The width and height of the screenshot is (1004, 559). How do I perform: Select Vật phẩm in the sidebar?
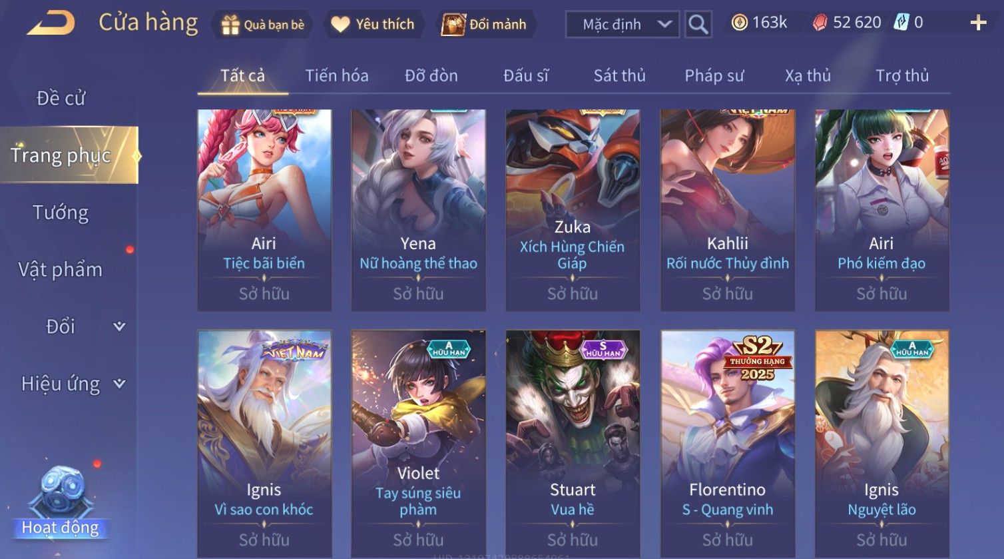click(61, 270)
